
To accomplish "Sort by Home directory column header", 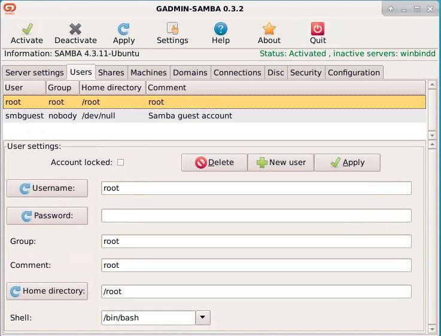I will coord(112,88).
